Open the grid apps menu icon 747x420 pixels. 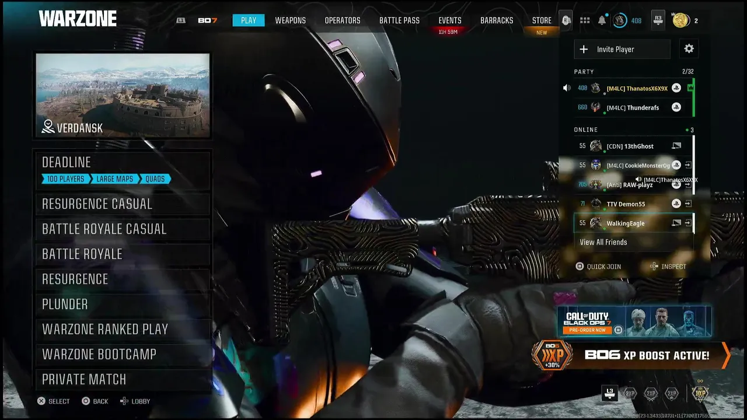click(x=585, y=20)
